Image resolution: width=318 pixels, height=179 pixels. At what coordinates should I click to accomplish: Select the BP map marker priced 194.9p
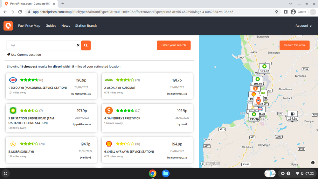pos(258,81)
